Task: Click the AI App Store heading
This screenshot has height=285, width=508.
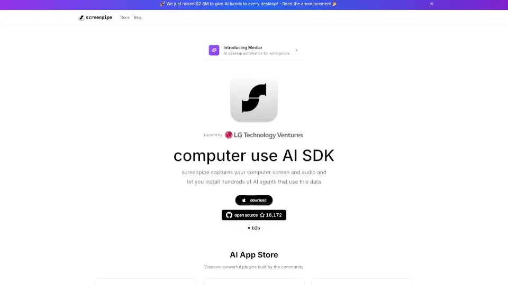Action: pyautogui.click(x=254, y=254)
